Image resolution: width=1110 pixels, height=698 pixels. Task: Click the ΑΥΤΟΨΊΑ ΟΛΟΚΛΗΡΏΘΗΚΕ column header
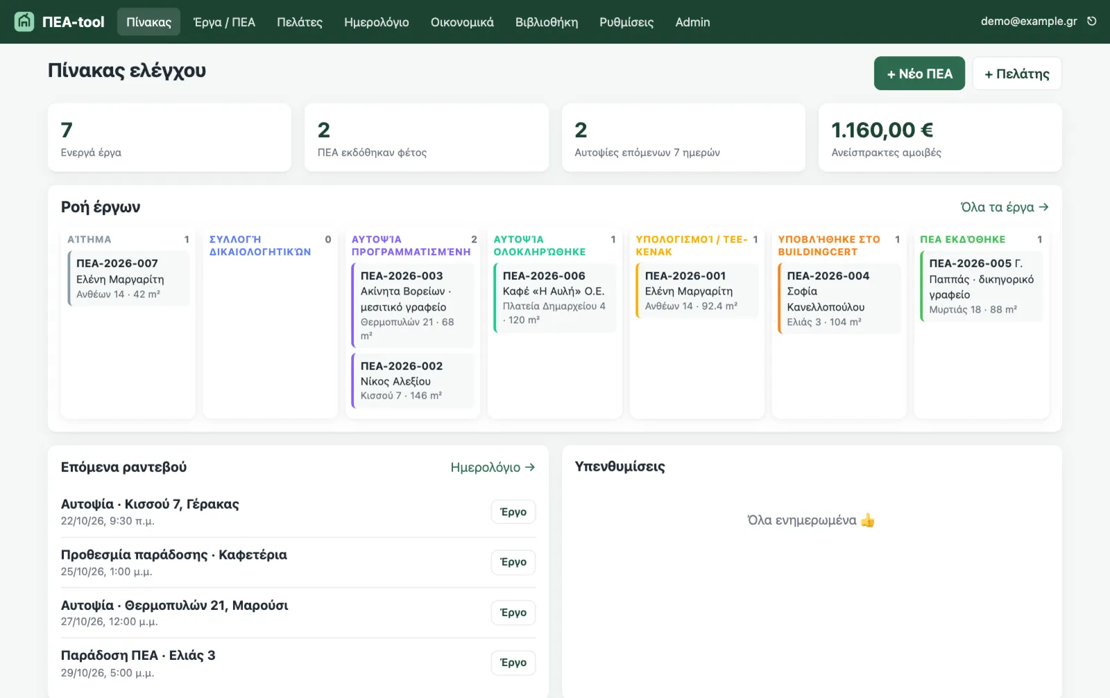[540, 245]
